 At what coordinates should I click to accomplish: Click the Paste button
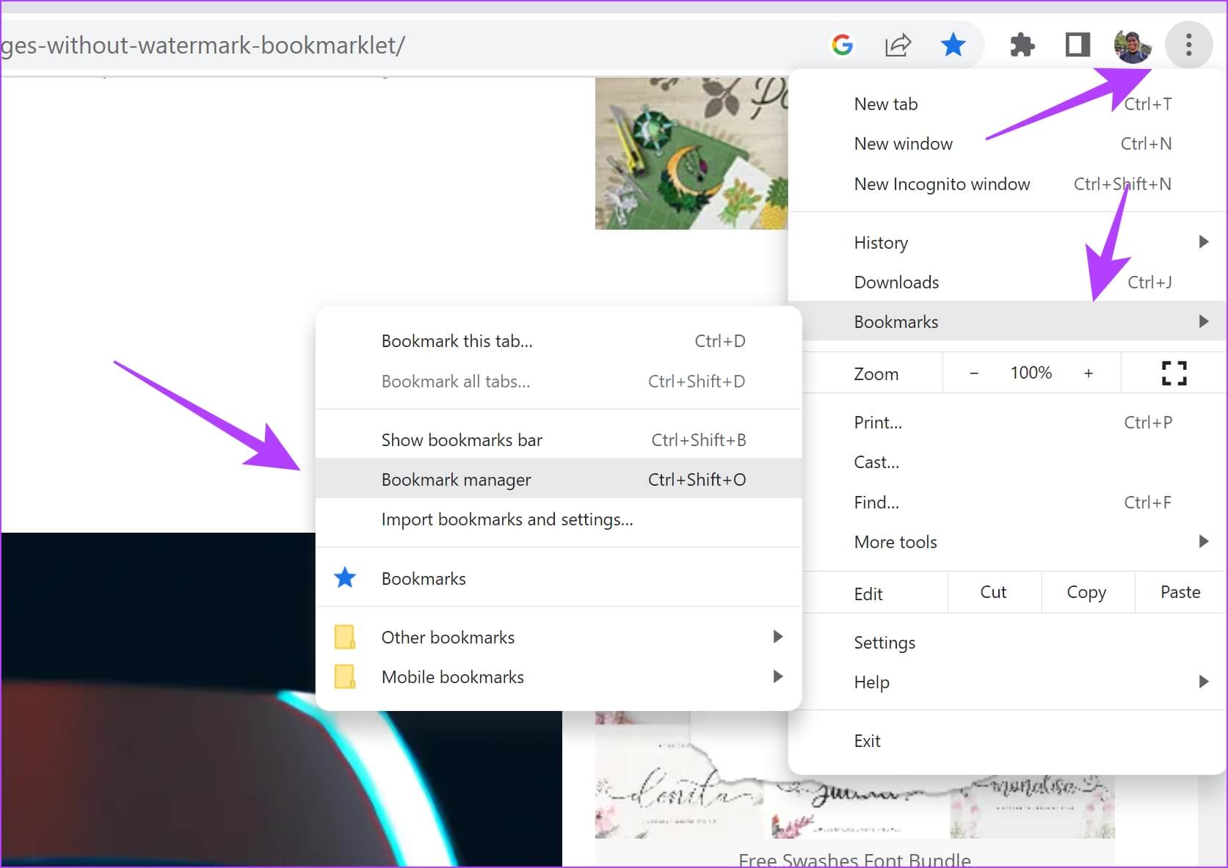(x=1180, y=592)
